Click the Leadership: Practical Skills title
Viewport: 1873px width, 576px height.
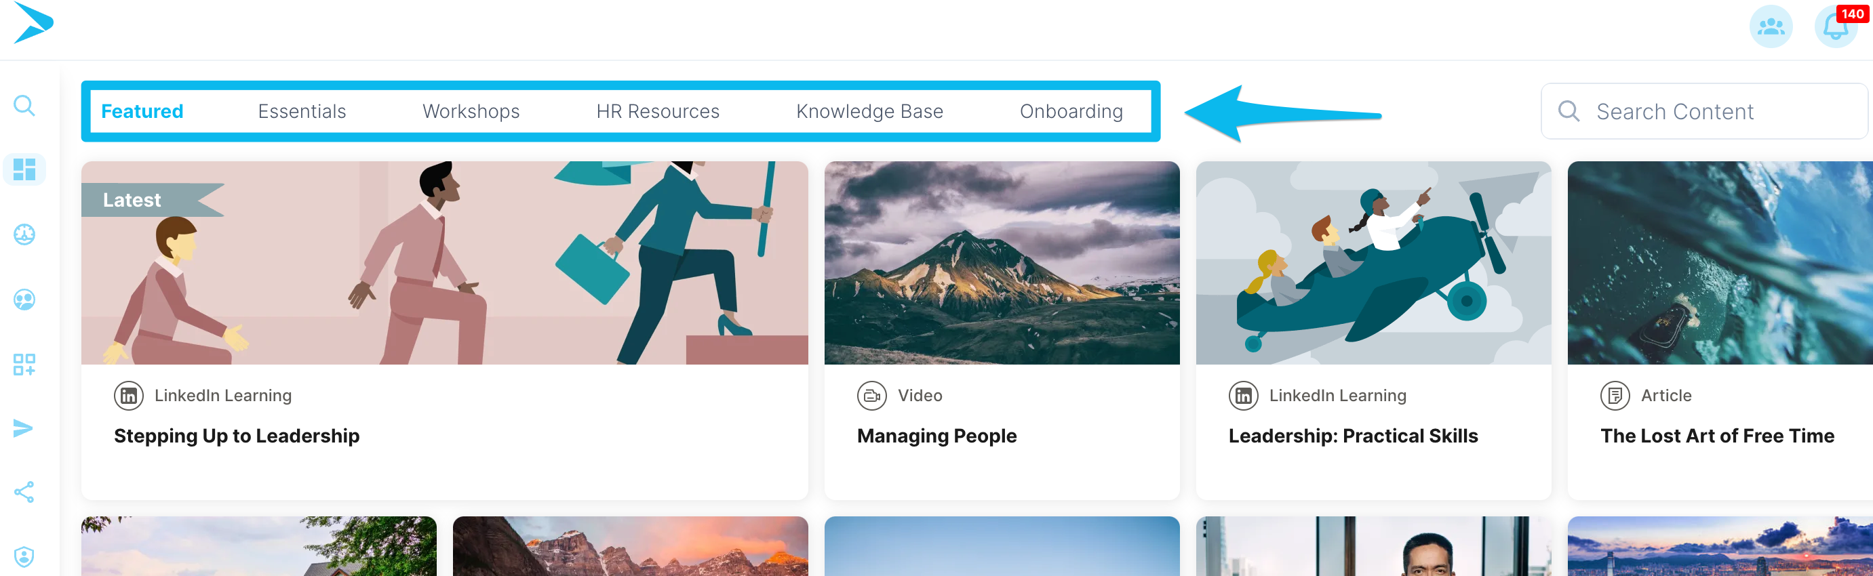point(1352,436)
